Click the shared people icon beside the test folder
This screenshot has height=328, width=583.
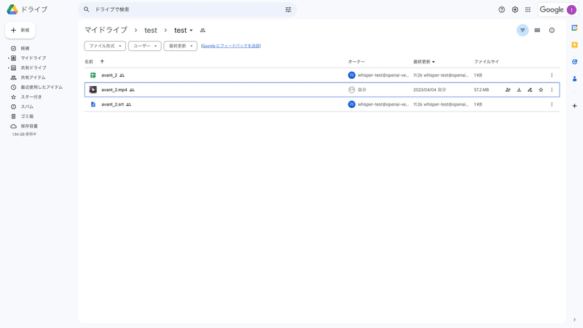coord(203,31)
